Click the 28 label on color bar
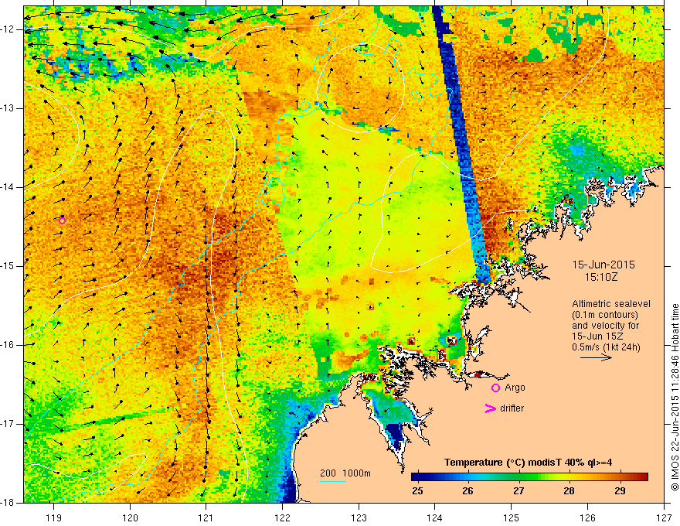This screenshot has width=680, height=526. tap(569, 491)
